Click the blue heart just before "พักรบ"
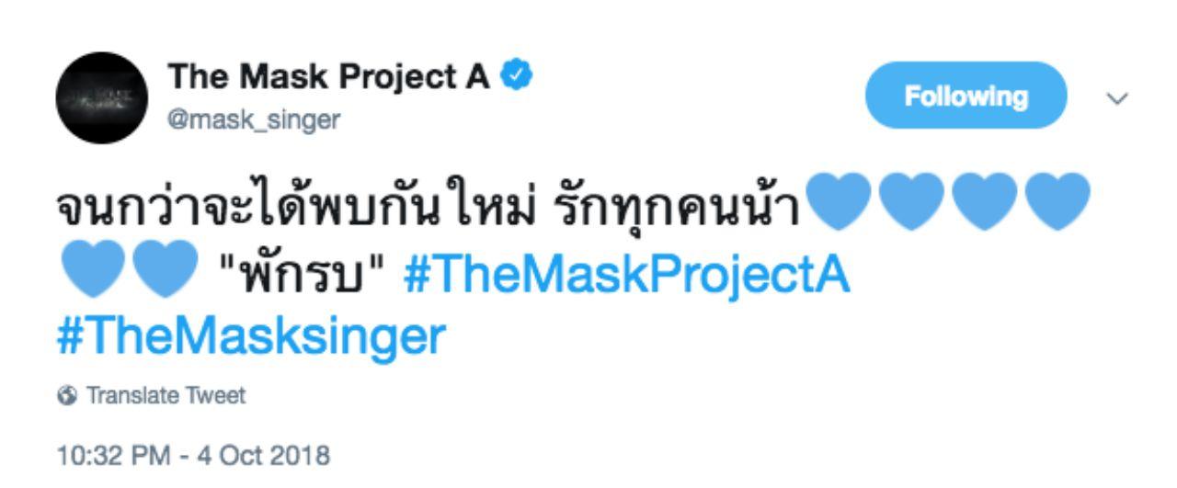The width and height of the screenshot is (1177, 488). [x=167, y=267]
